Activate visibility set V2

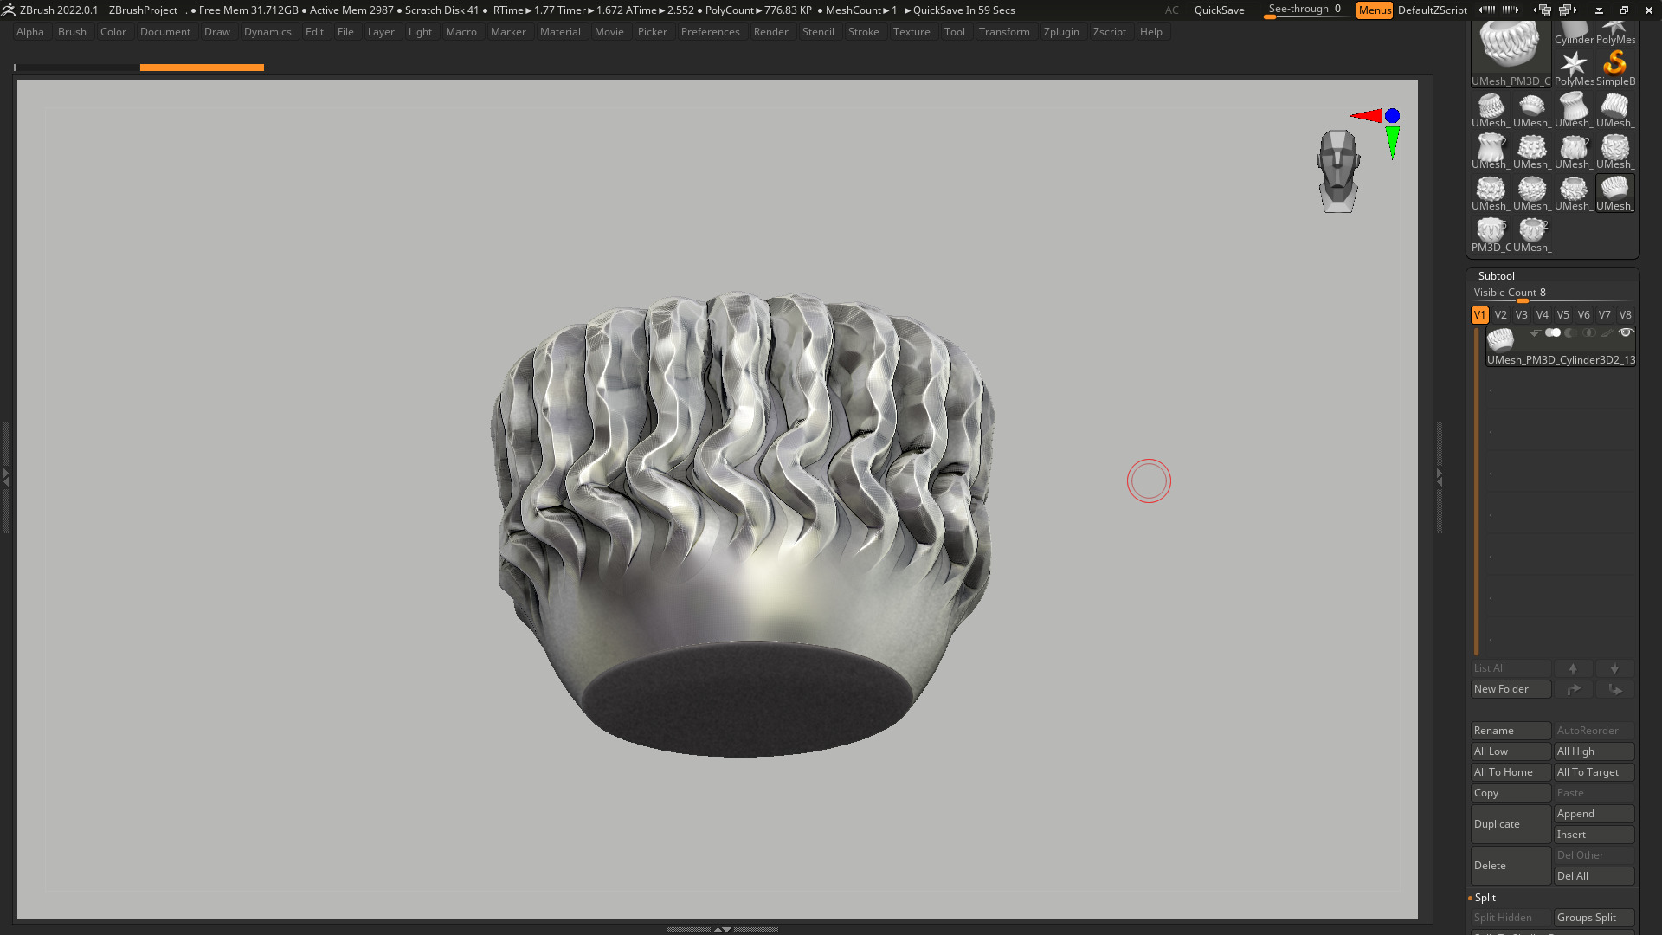1500,315
